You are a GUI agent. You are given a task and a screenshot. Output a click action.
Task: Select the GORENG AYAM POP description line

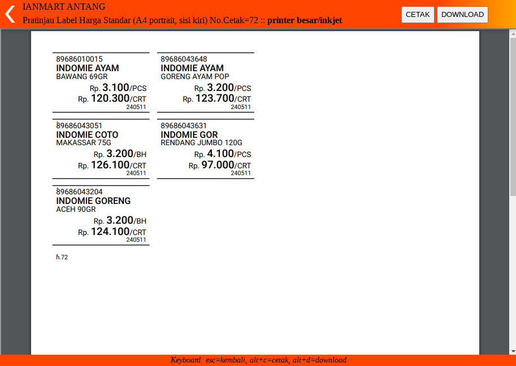195,77
